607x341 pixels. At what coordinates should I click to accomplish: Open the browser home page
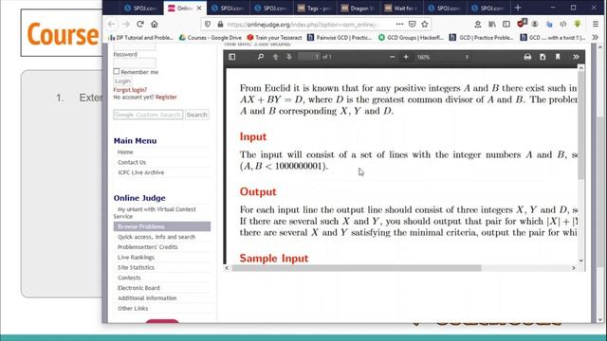click(x=155, y=24)
